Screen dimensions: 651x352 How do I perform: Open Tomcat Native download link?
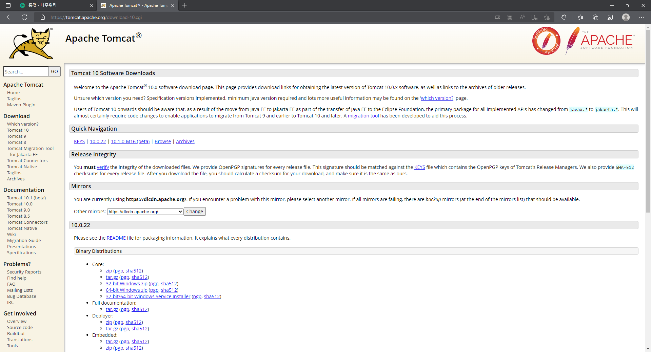[x=22, y=167]
